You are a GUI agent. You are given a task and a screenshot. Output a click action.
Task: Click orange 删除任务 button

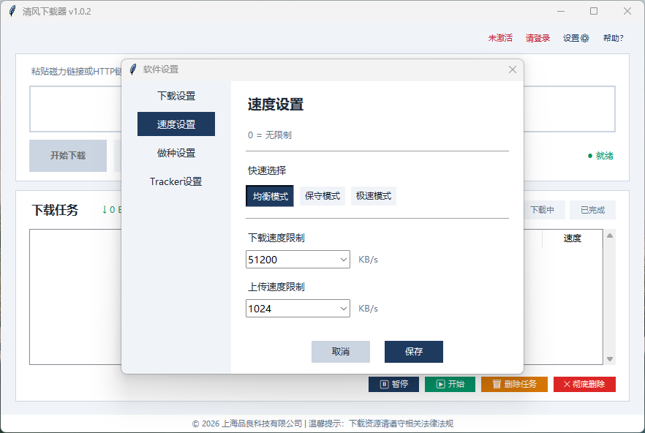tap(514, 385)
